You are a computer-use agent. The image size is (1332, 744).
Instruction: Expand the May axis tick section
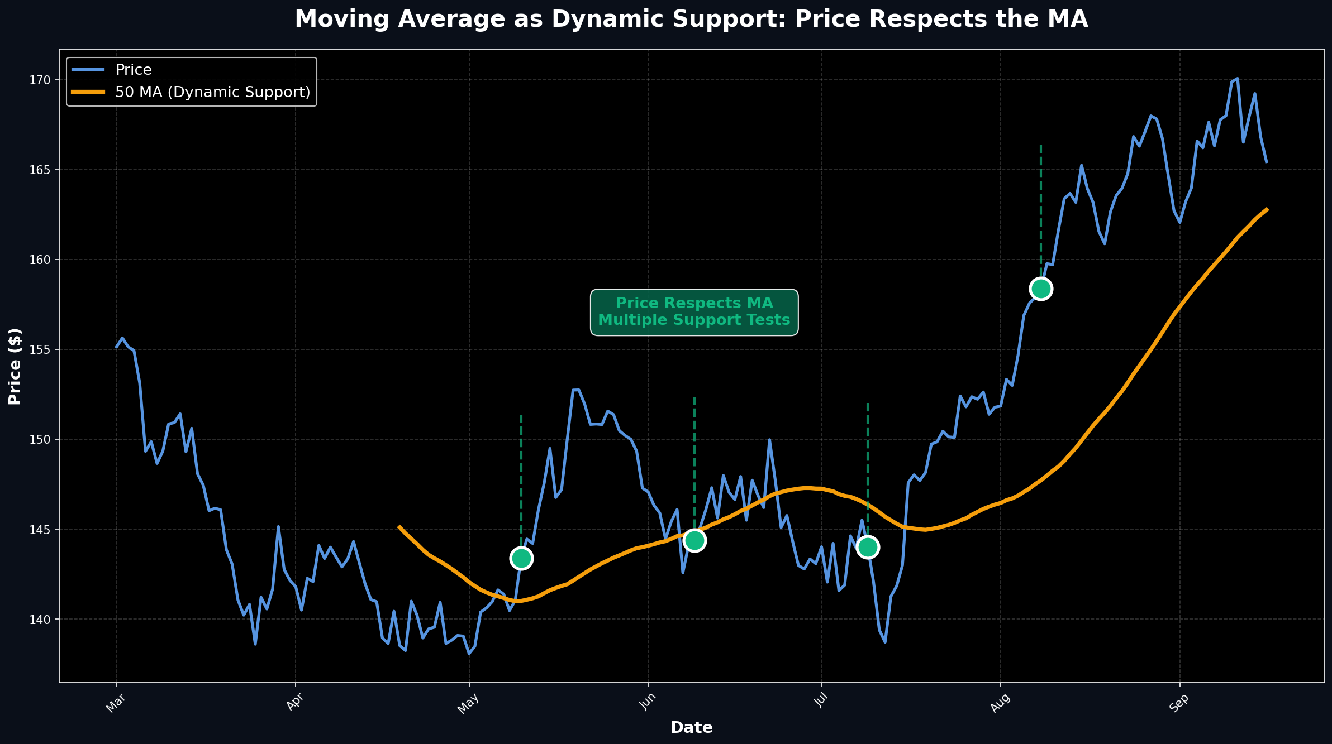pyautogui.click(x=468, y=703)
